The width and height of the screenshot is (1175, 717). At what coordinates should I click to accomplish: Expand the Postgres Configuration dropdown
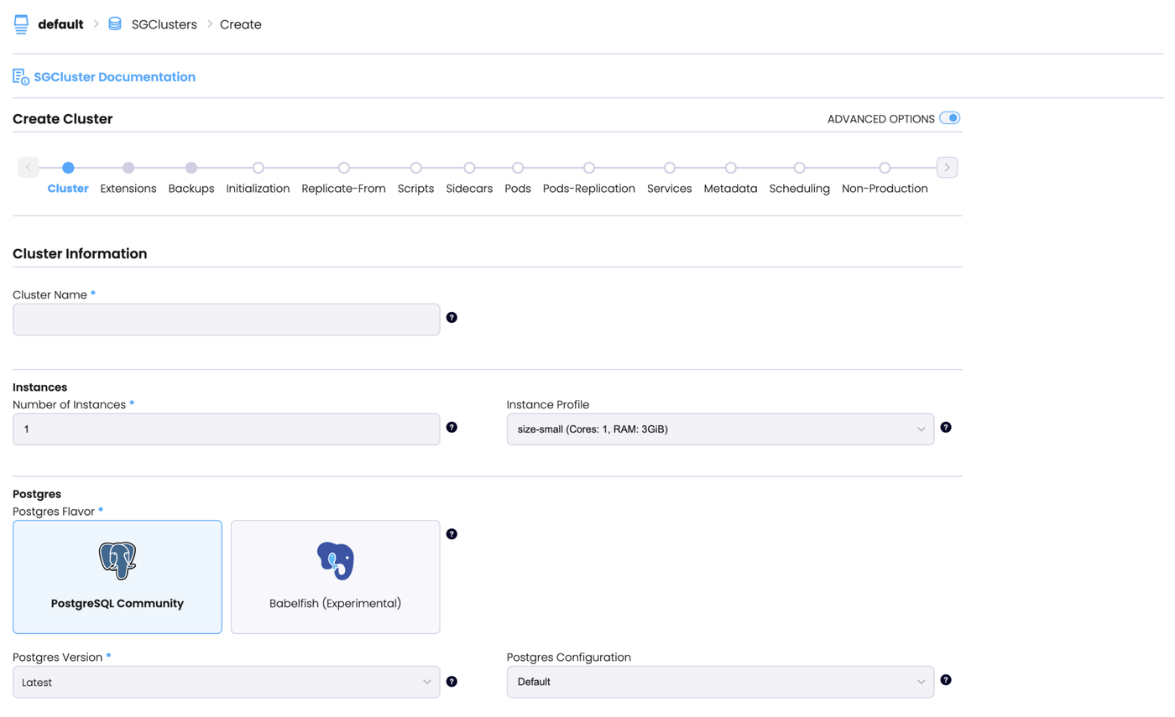tap(719, 681)
